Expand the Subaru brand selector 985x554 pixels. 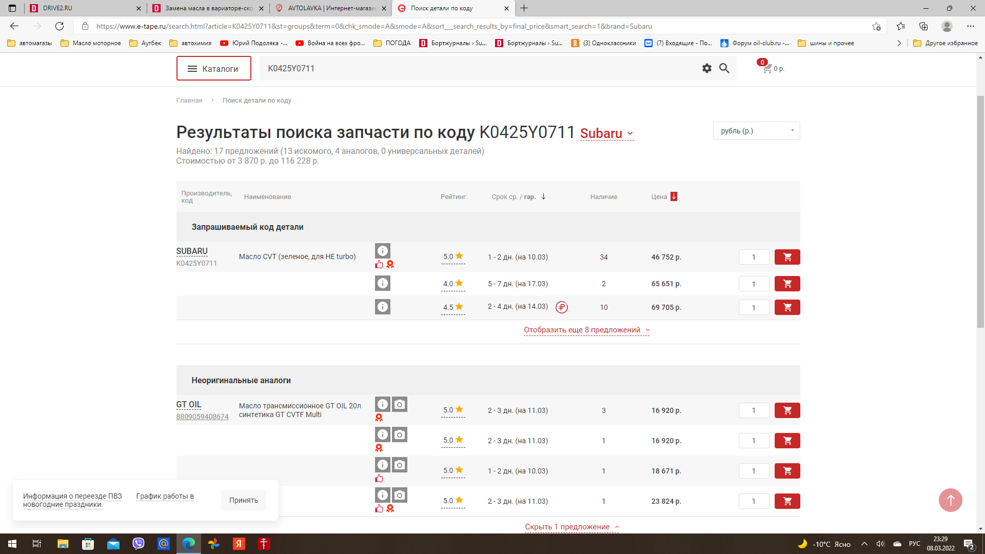606,133
